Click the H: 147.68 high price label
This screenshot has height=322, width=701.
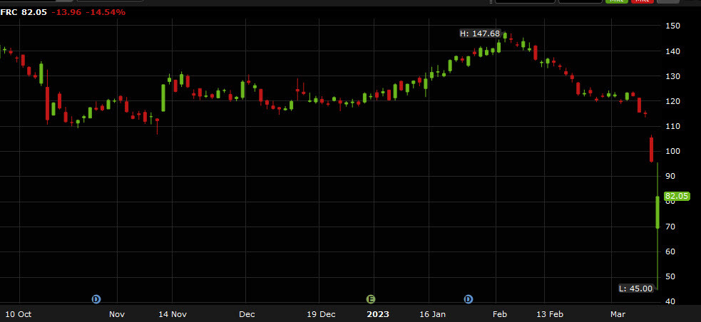(480, 33)
